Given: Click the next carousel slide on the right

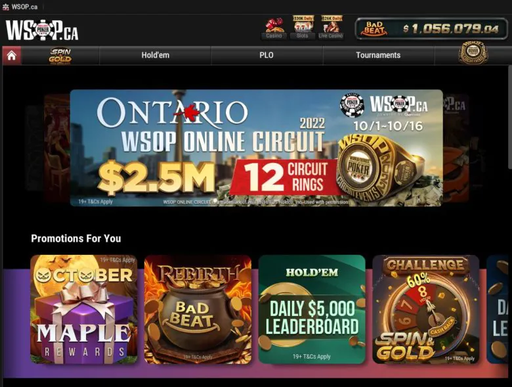Looking at the screenshot, I should 456,148.
